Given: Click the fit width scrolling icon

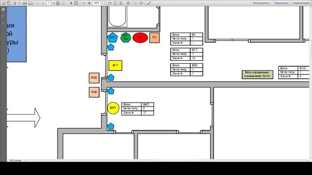Looking at the screenshot, I should [x=110, y=3].
